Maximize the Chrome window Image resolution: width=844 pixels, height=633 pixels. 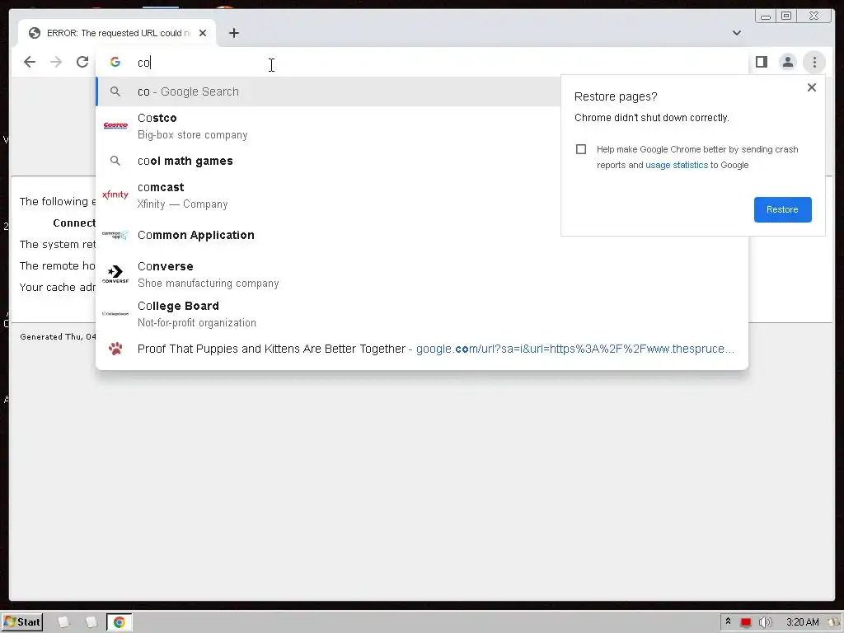[786, 16]
